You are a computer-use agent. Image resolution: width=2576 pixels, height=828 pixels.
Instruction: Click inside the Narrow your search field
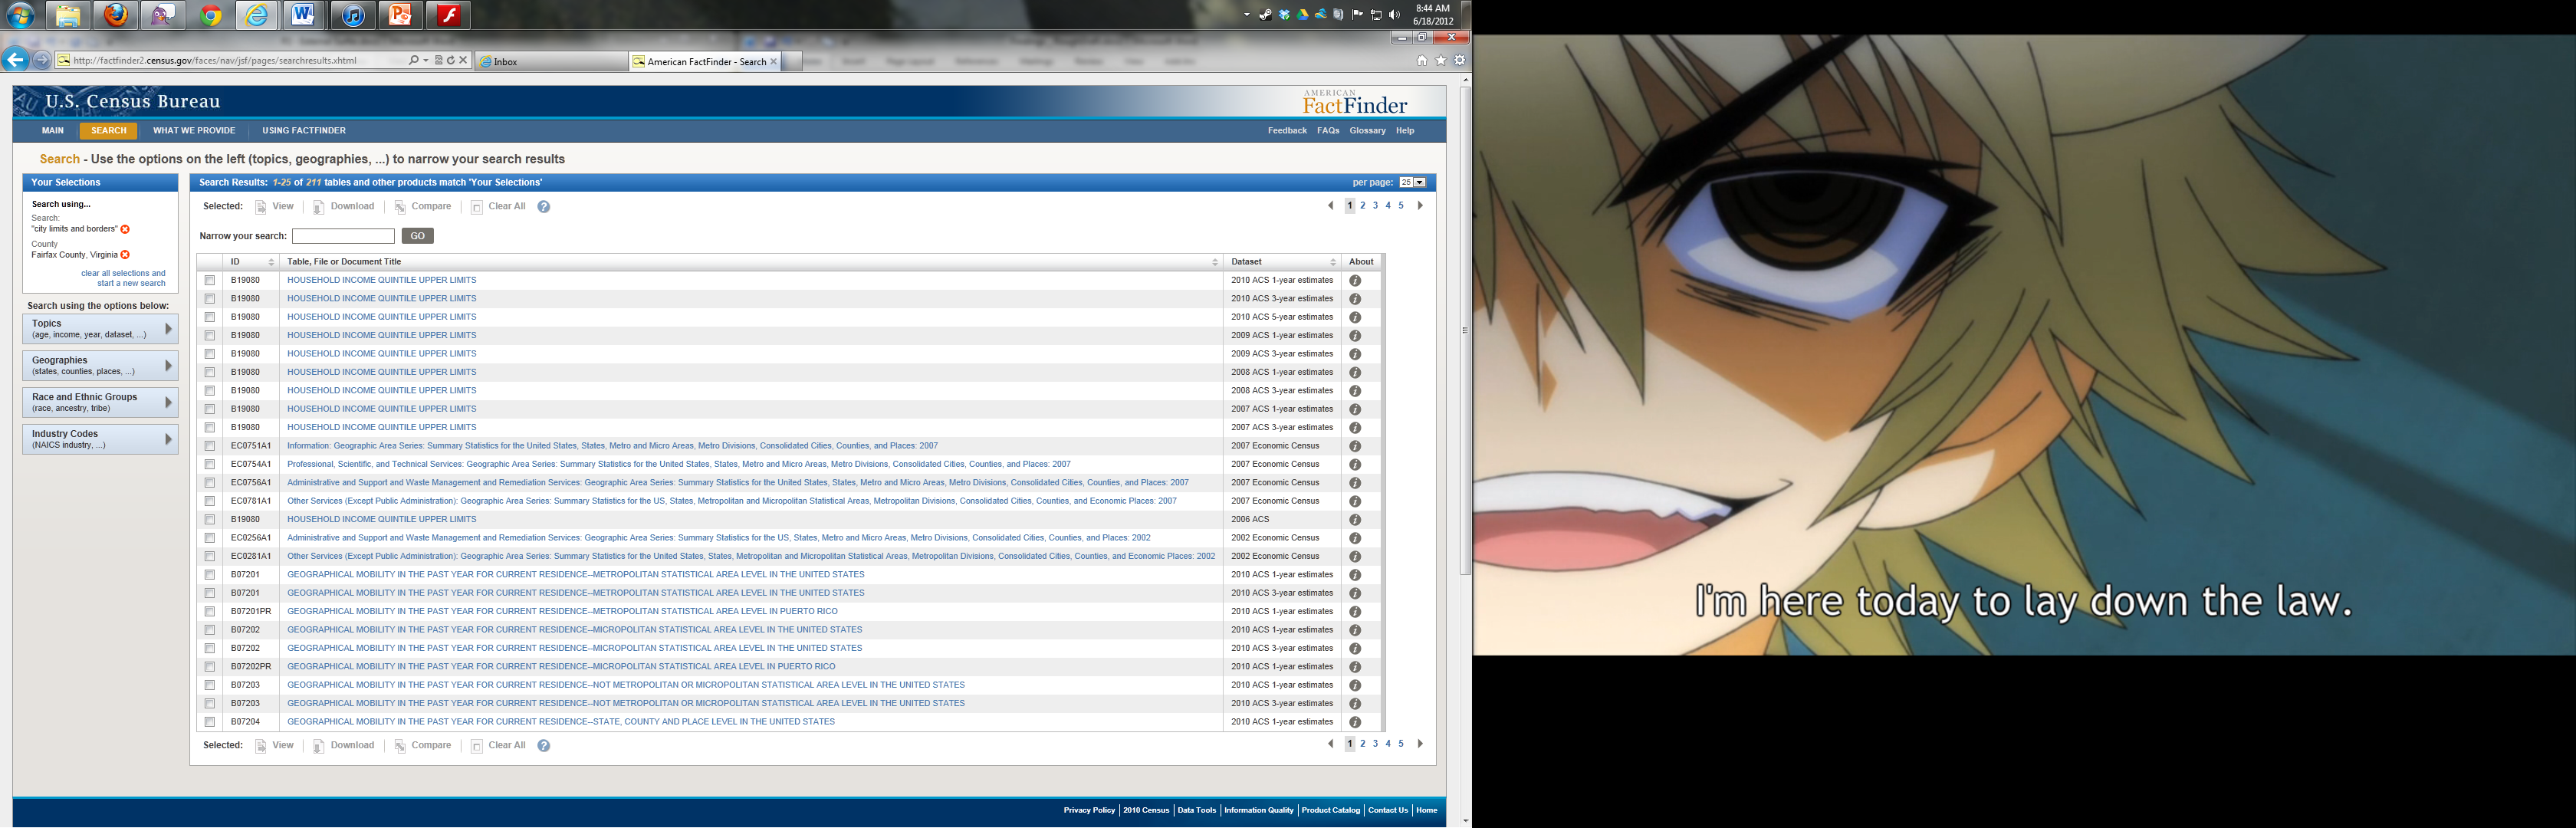[343, 236]
